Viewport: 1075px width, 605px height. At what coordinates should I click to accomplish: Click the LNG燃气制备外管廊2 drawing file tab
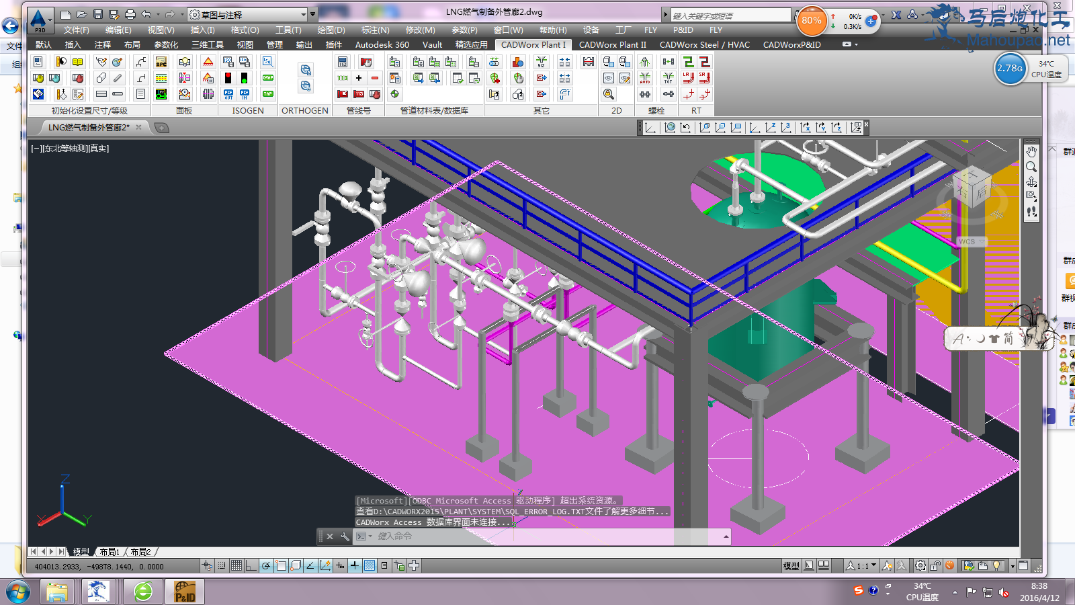point(89,127)
